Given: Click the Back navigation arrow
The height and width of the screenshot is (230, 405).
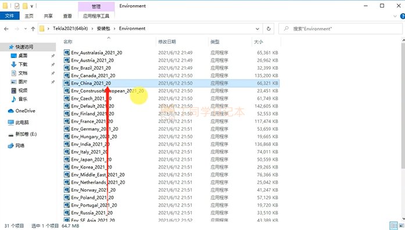Looking at the screenshot, I should pos(6,29).
